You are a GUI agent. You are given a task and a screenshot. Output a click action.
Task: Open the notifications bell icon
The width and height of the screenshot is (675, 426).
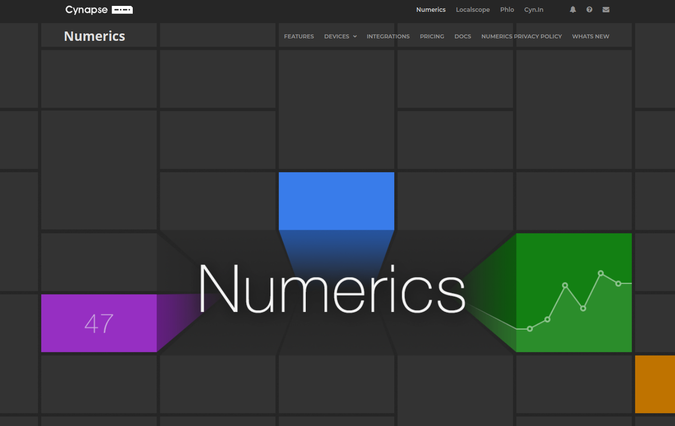click(x=573, y=9)
